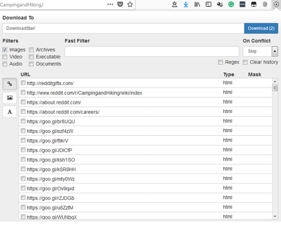Image resolution: width=281 pixels, height=236 pixels.
Task: Click the page actions three-dots icon
Action: (110, 4)
